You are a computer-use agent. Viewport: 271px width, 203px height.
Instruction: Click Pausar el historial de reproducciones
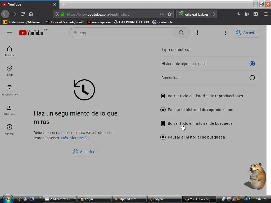pos(198,110)
